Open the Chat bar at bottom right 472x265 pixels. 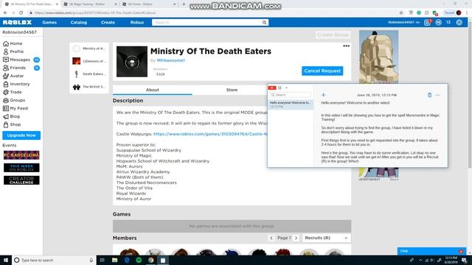click(x=431, y=251)
